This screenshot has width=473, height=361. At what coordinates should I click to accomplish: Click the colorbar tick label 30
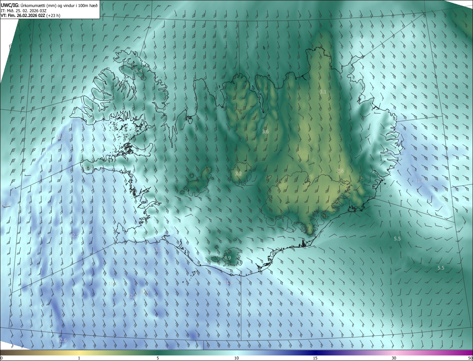click(394, 358)
